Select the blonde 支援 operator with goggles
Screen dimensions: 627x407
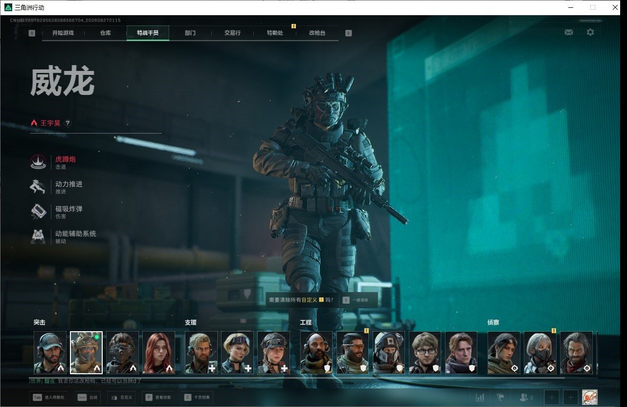click(237, 353)
